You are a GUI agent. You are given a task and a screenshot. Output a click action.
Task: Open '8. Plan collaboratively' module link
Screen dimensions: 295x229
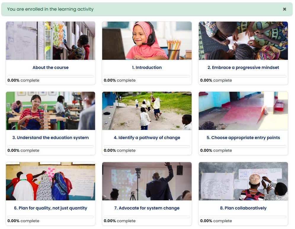click(x=243, y=208)
